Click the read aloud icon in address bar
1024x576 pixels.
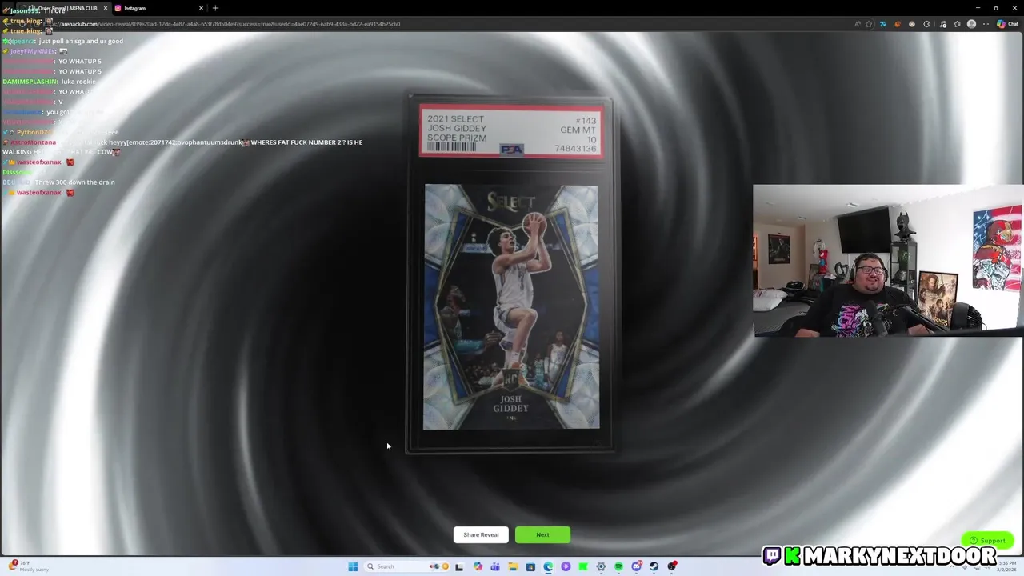tap(858, 24)
